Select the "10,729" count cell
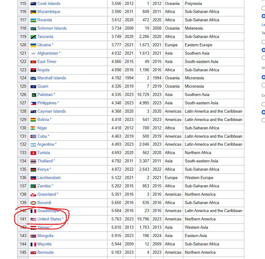Image resolution: width=265 pixels, height=259 pixels. (143, 95)
